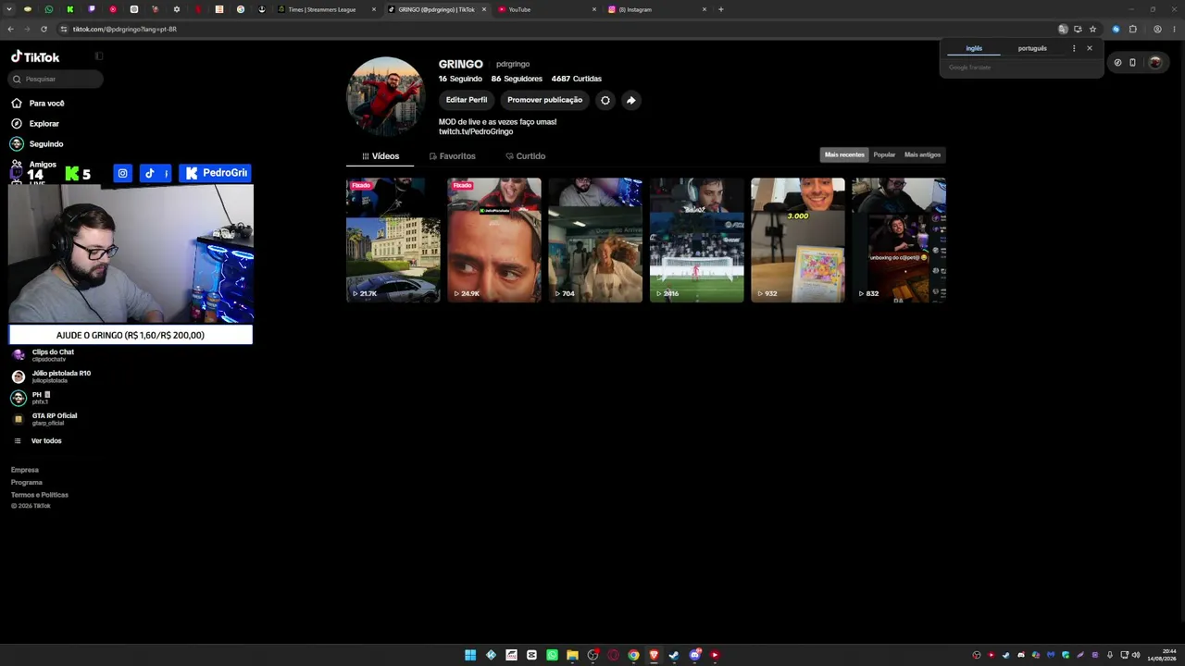Switch to the Instagram browser tab
The height and width of the screenshot is (666, 1185).
click(656, 9)
